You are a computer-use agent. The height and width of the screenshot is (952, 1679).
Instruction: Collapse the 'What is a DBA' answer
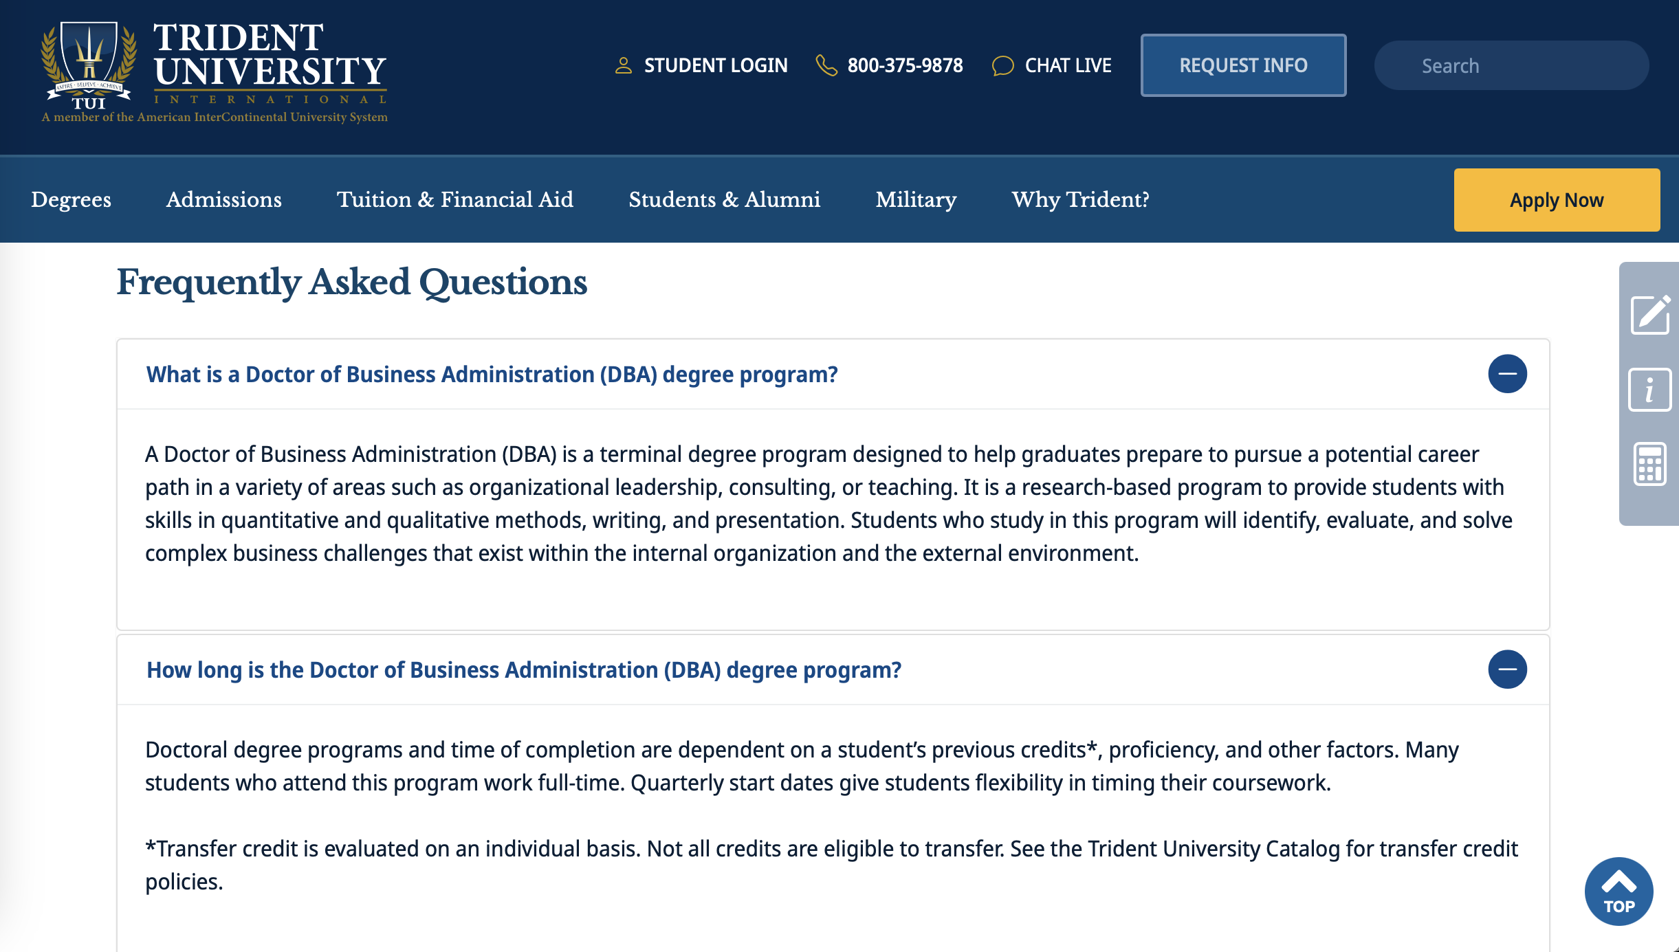click(x=1507, y=374)
